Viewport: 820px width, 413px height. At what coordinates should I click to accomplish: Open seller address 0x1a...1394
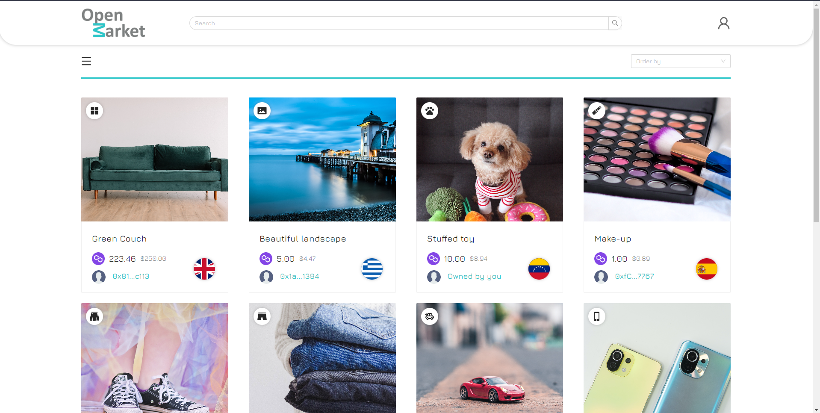(300, 276)
